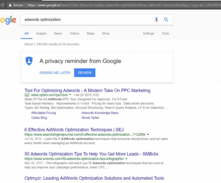The height and width of the screenshot is (183, 221).
Task: Open Optmyzr Leading AdWords Optimization result
Action: point(94,178)
